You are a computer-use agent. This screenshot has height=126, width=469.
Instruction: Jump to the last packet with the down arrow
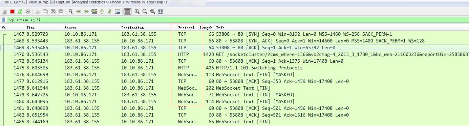point(110,11)
